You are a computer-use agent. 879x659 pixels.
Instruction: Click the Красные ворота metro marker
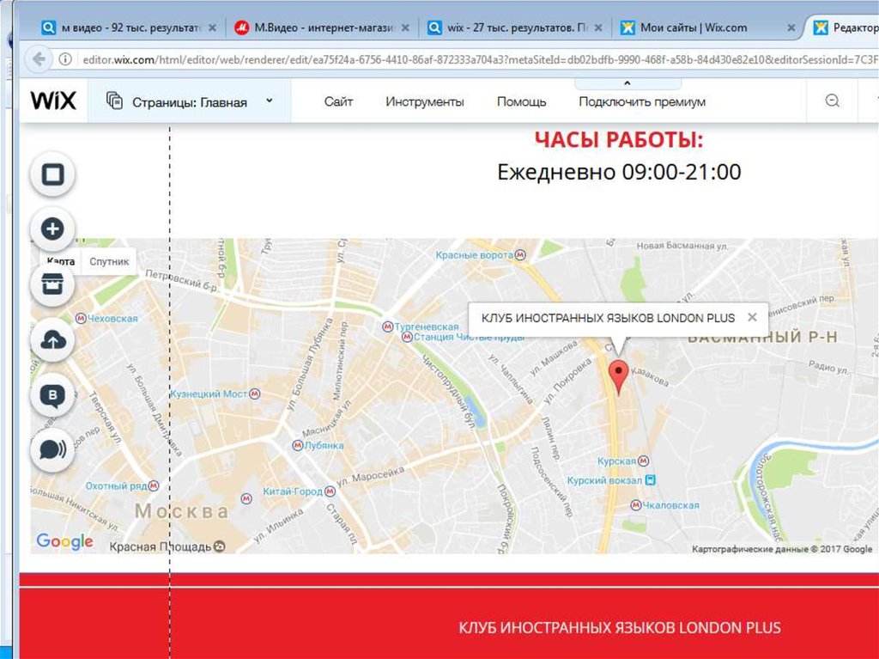(x=520, y=255)
